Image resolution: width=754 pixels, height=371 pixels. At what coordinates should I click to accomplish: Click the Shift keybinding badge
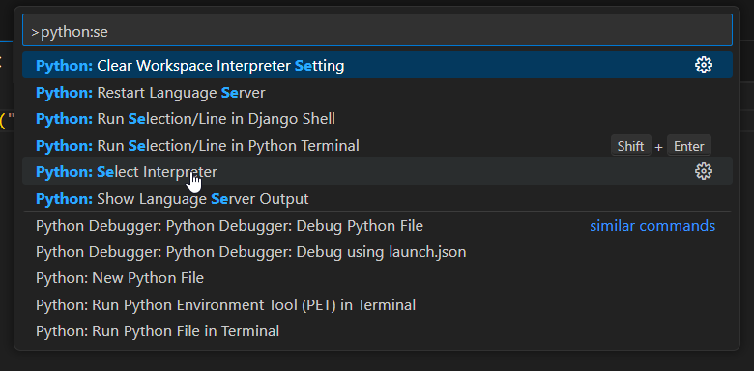tap(630, 146)
